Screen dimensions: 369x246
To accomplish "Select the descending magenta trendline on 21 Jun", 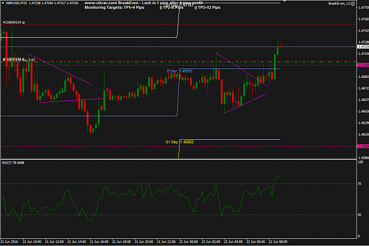I will (x=61, y=70).
